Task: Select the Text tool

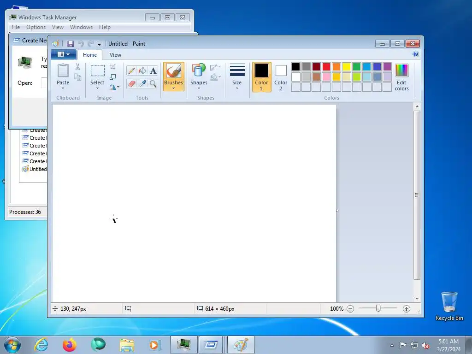Action: [x=153, y=71]
